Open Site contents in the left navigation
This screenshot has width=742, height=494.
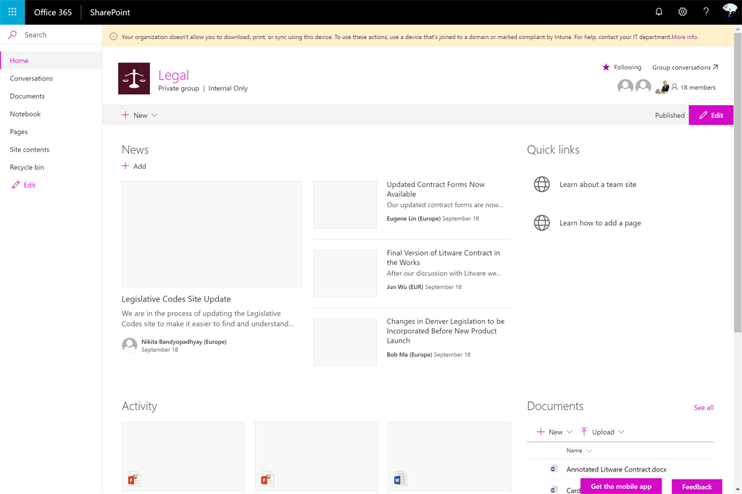pos(30,150)
